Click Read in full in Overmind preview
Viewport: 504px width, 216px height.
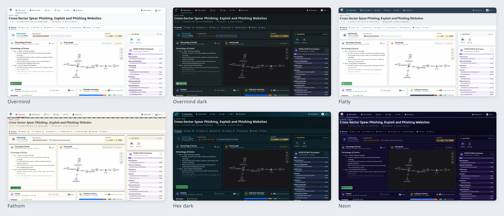tap(16, 83)
